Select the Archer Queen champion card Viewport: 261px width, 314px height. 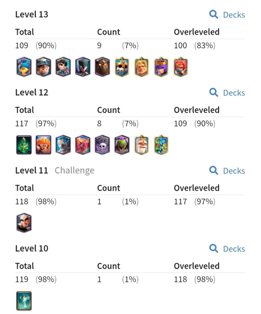tap(161, 67)
